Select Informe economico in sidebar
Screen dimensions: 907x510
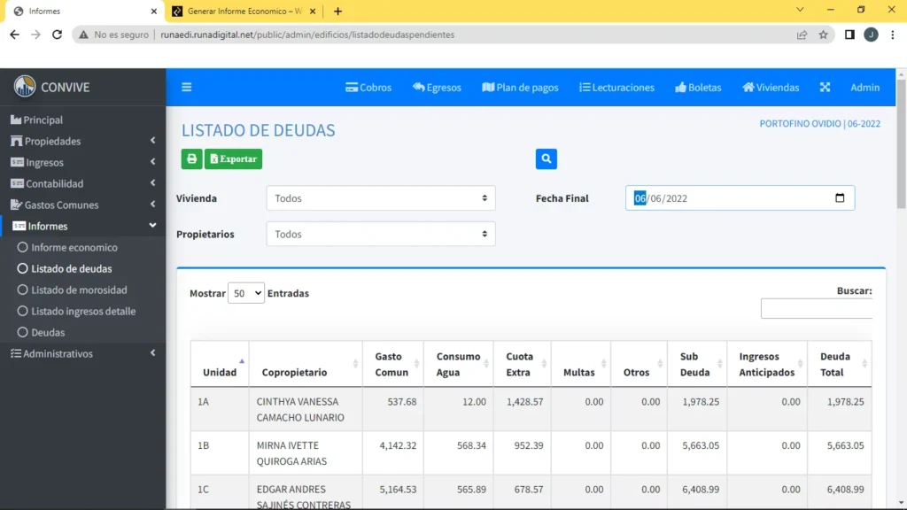click(74, 248)
